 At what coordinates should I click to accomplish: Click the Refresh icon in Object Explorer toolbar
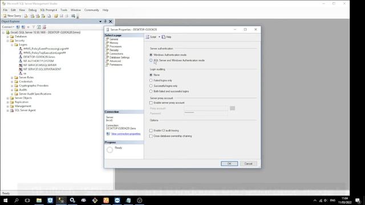(x=39, y=27)
